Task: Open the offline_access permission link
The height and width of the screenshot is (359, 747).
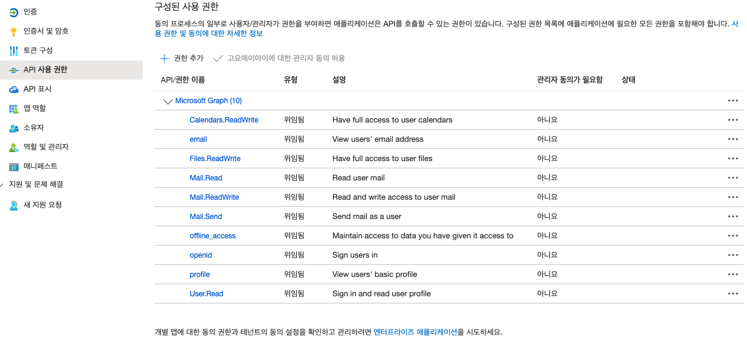Action: pos(213,236)
